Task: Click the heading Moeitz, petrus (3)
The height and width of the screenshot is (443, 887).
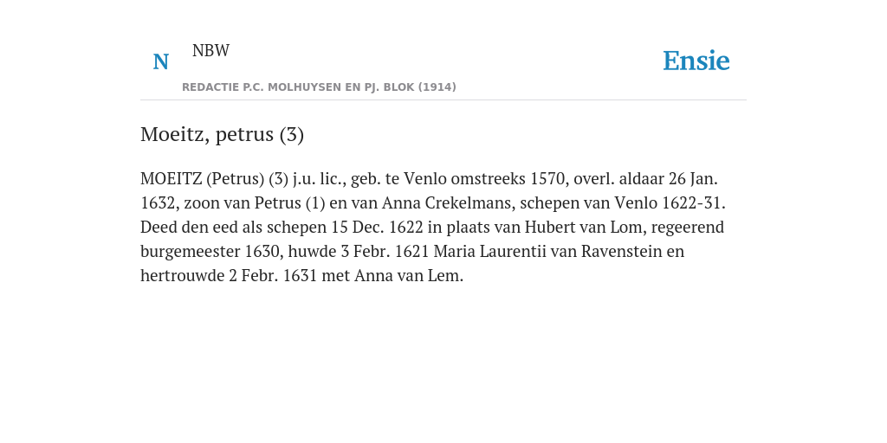Action: tap(223, 134)
